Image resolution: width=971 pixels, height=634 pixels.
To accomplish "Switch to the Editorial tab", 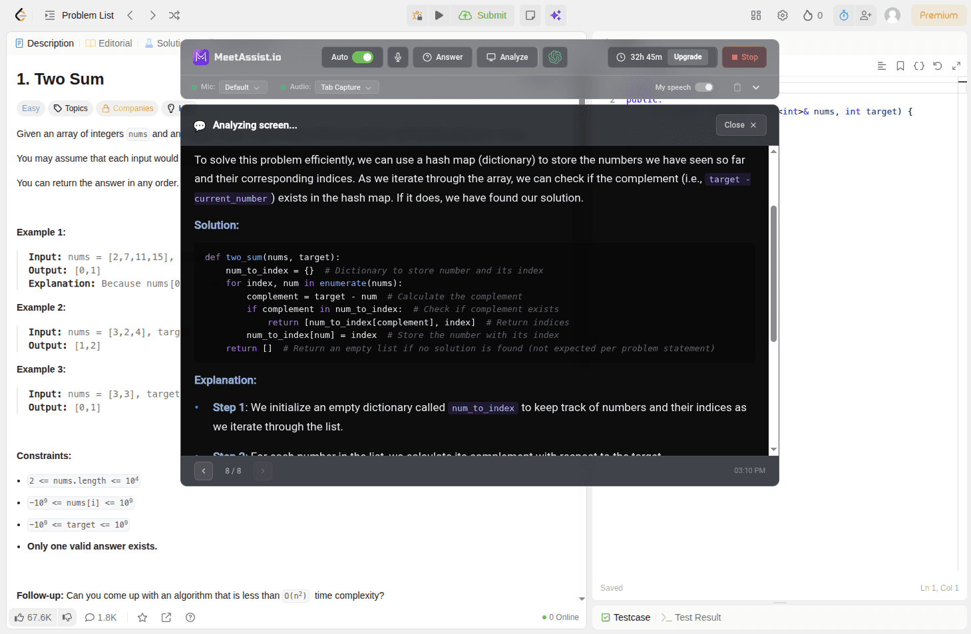I will pyautogui.click(x=108, y=43).
